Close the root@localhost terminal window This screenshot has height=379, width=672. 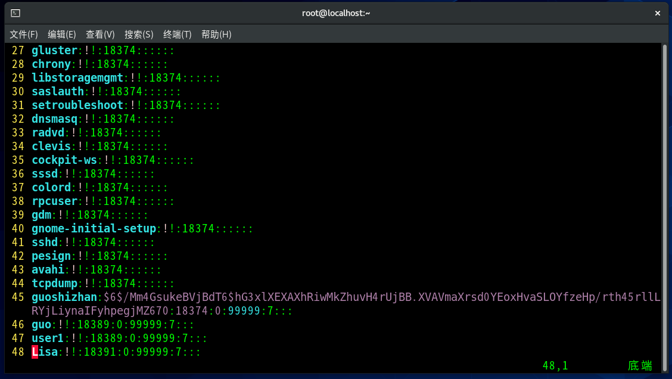click(658, 13)
